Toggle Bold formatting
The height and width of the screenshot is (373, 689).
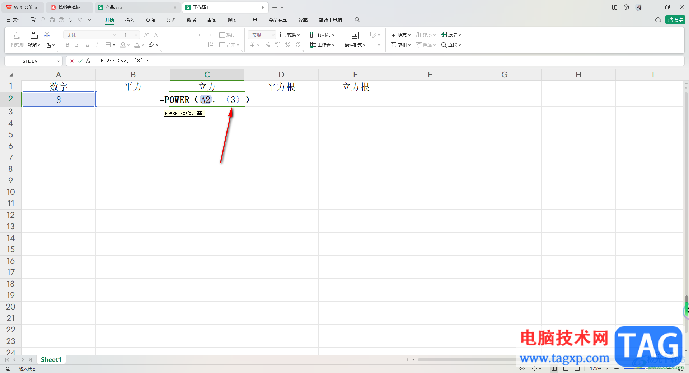point(67,45)
